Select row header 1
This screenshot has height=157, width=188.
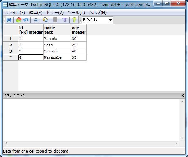pyautogui.click(x=11, y=39)
